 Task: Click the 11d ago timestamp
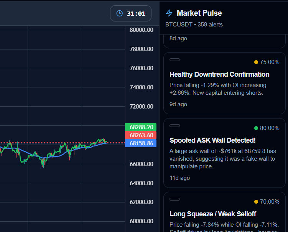(179, 178)
